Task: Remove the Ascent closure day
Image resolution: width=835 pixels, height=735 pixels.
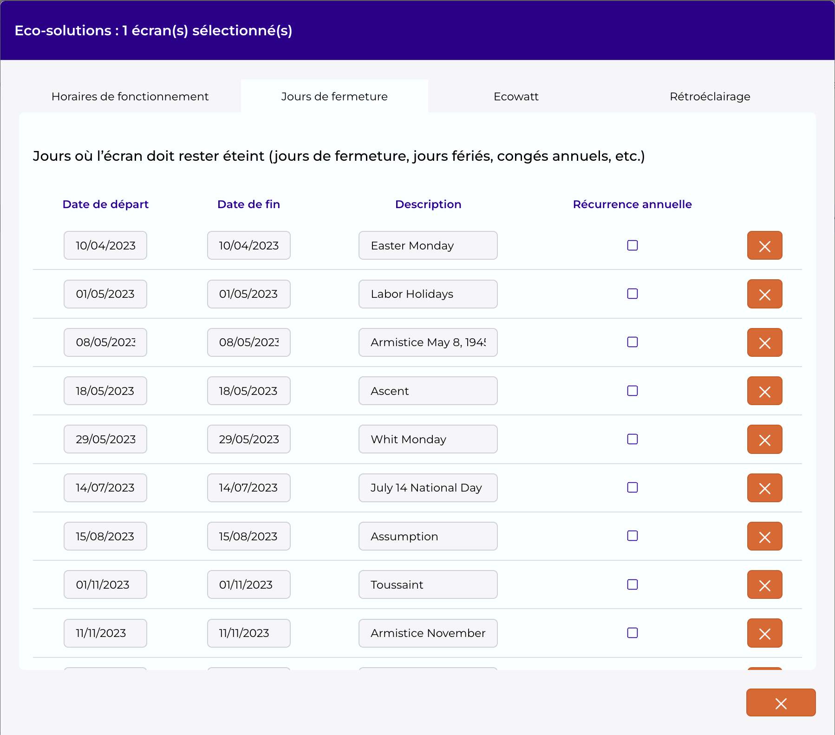Action: pos(764,391)
